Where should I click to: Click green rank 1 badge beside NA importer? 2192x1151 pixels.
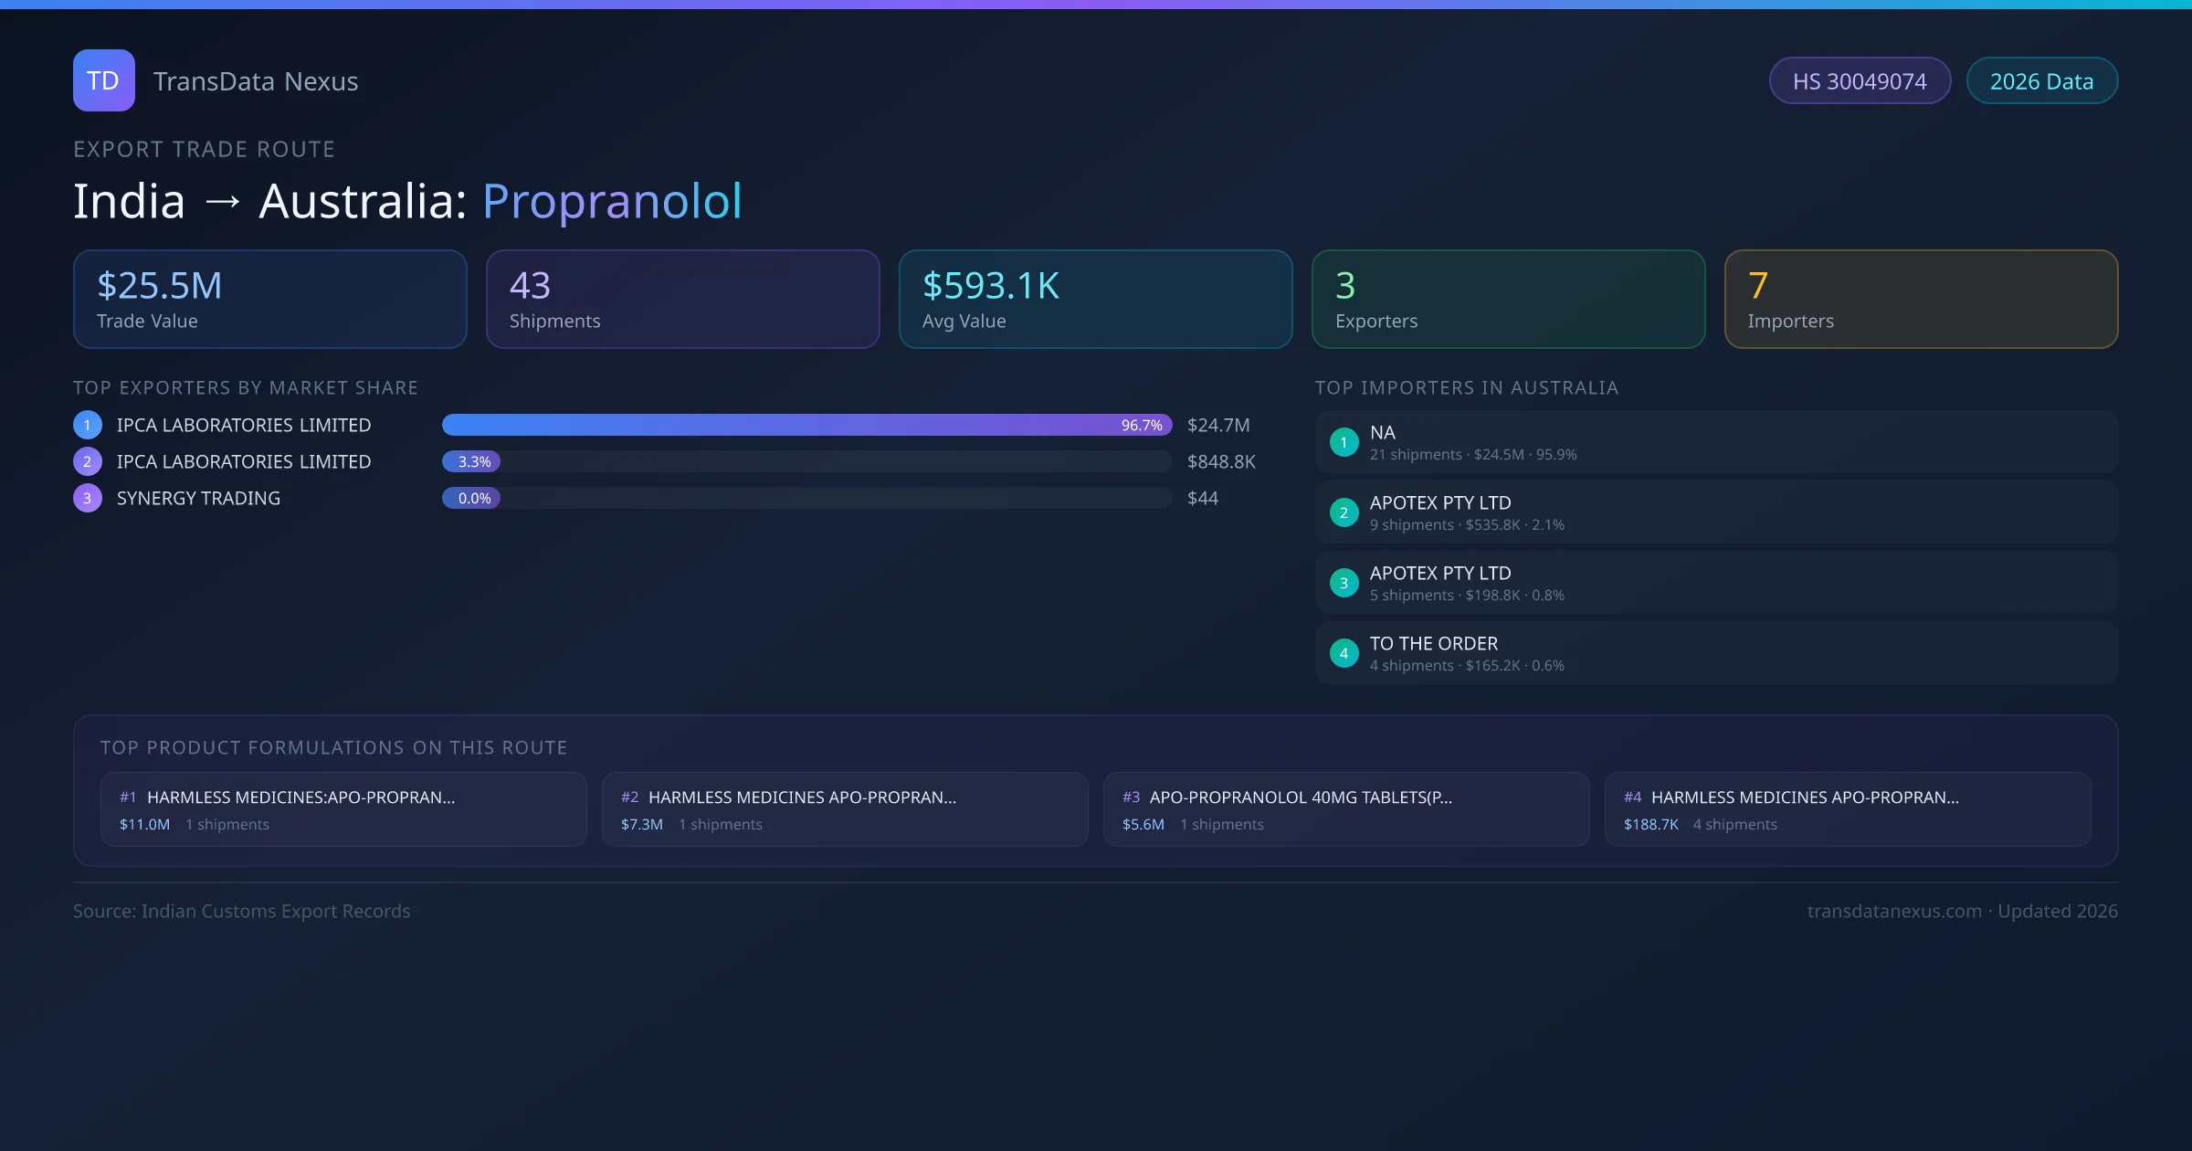coord(1344,442)
